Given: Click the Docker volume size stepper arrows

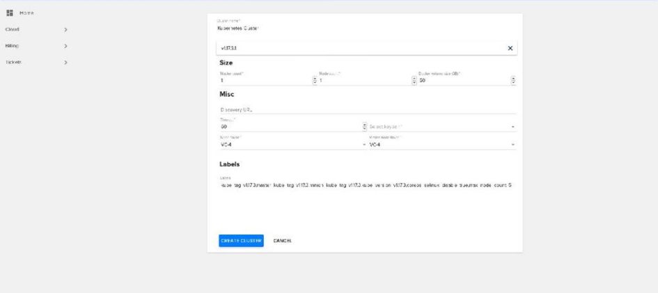Looking at the screenshot, I should [x=513, y=80].
